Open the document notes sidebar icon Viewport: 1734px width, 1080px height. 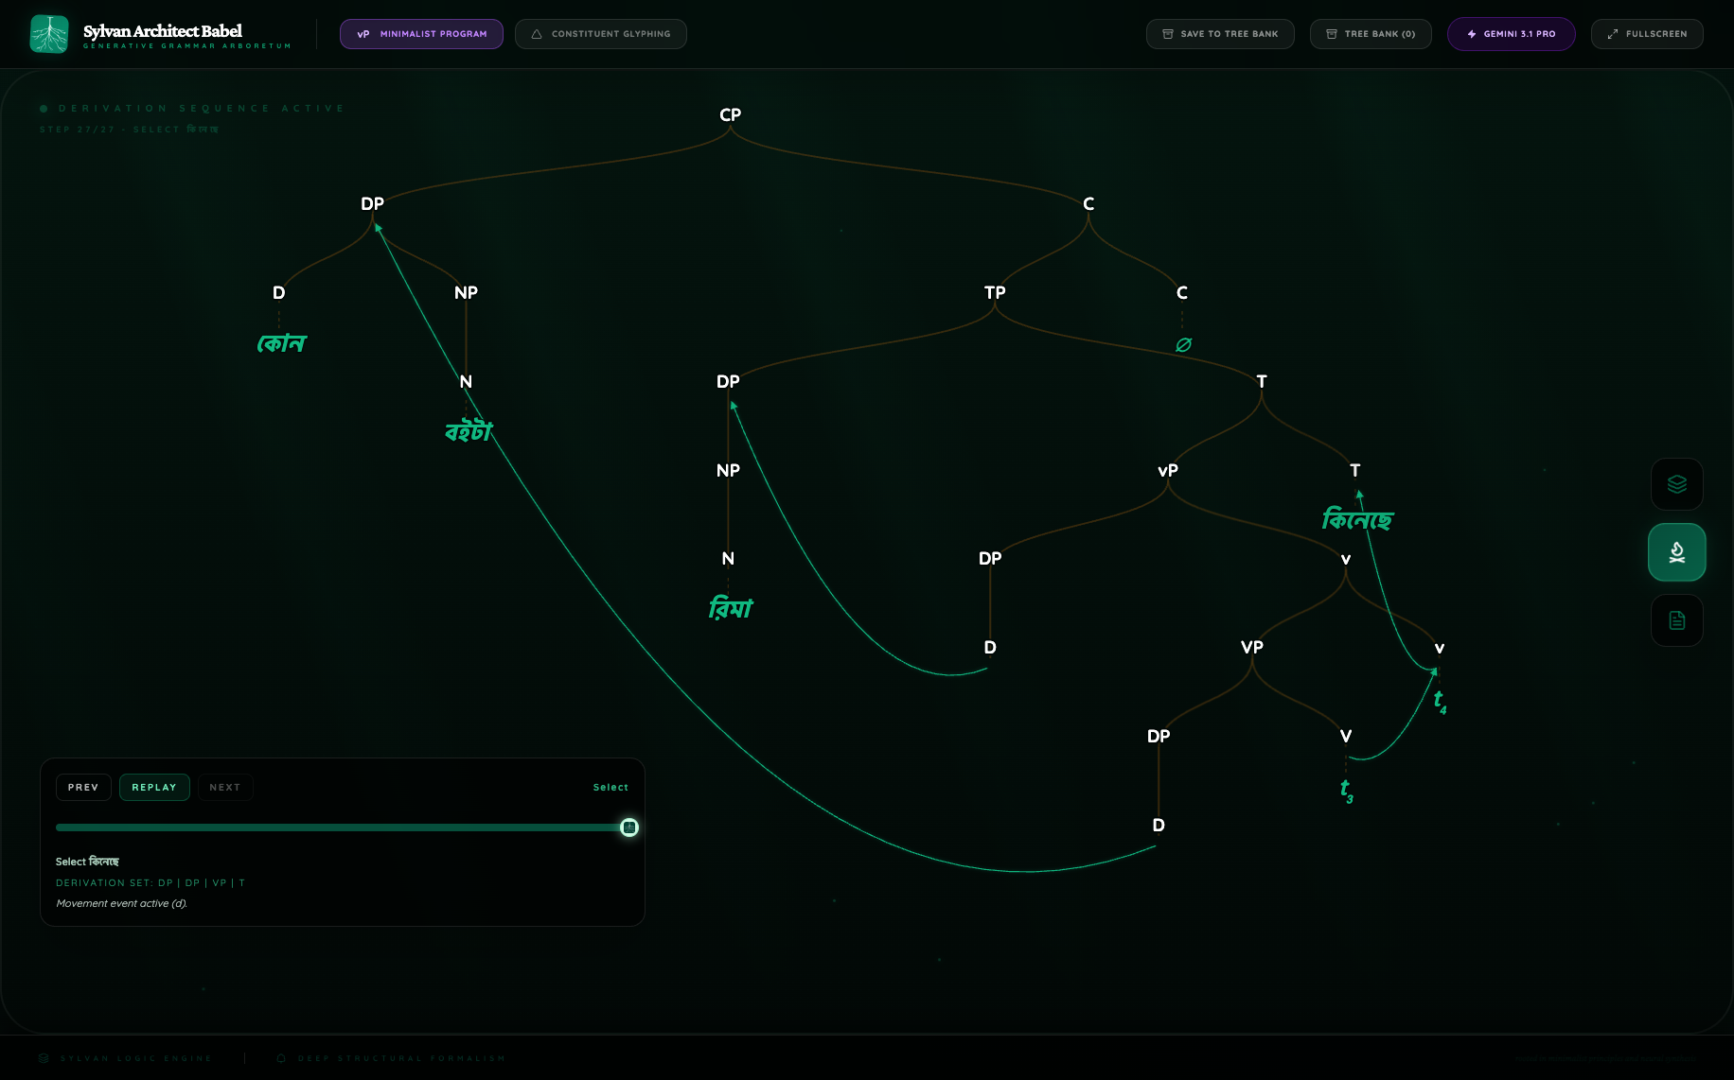1676,620
